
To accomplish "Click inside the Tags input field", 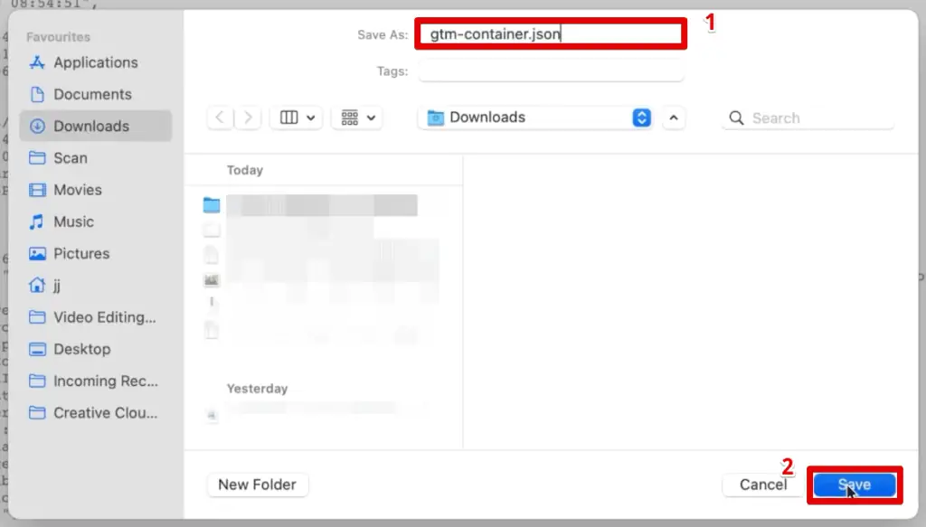I will point(550,71).
